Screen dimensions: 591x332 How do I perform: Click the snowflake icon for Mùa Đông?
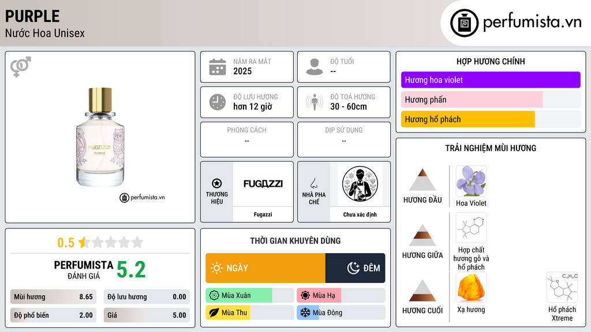(305, 312)
